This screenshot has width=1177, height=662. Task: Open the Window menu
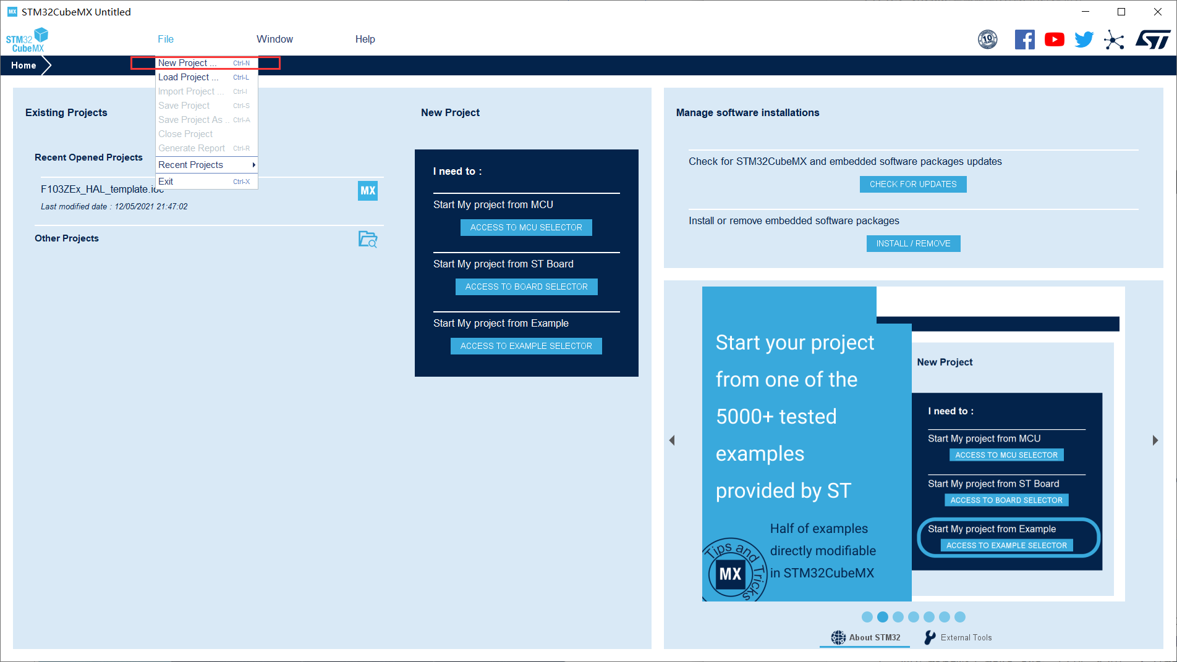pos(274,39)
